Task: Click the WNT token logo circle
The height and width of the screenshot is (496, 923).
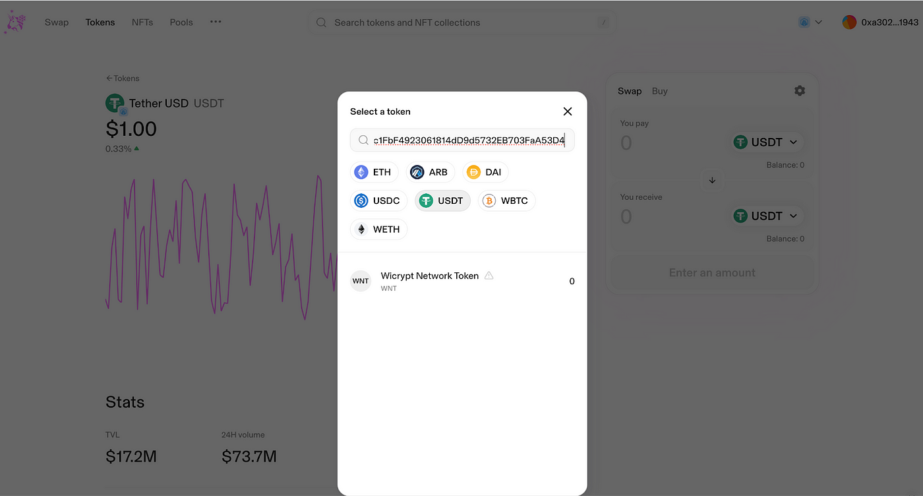Action: 361,281
